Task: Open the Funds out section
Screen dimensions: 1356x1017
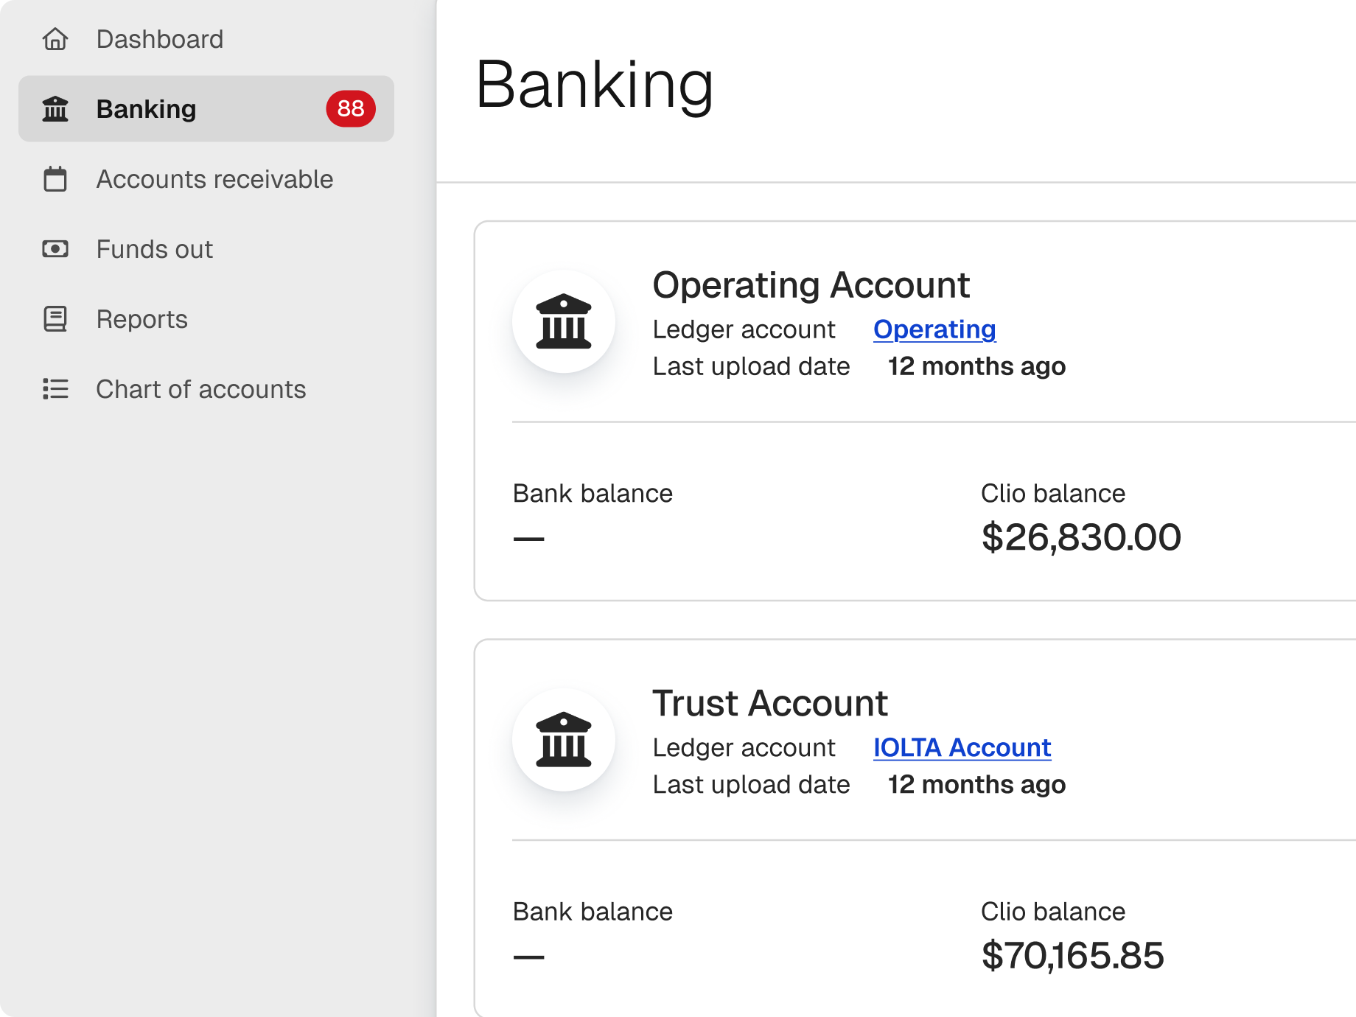Action: coord(206,249)
